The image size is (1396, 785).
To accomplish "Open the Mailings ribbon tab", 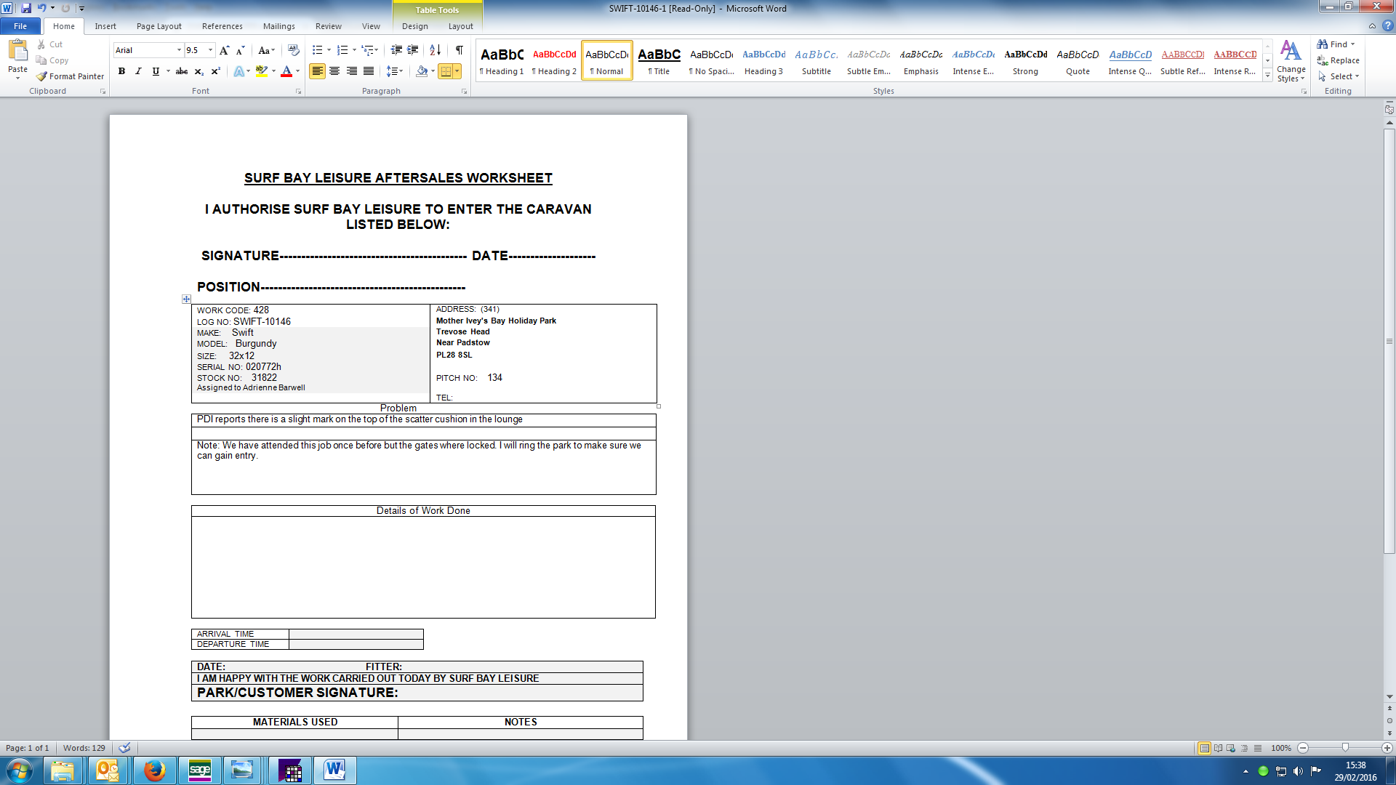I will click(278, 26).
